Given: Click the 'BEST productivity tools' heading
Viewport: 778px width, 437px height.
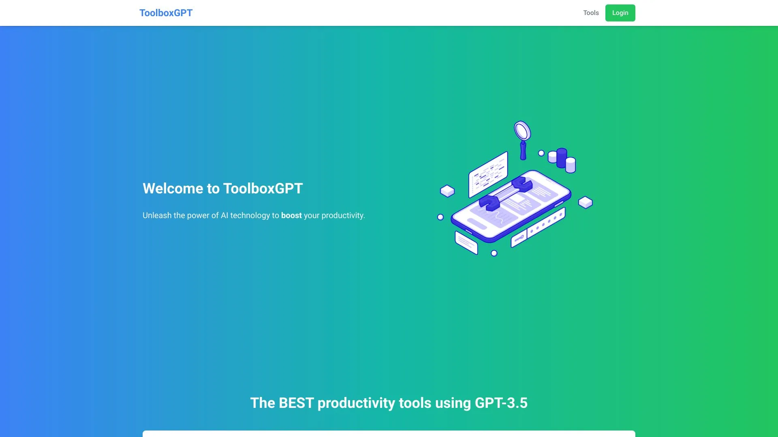Looking at the screenshot, I should pos(389,403).
